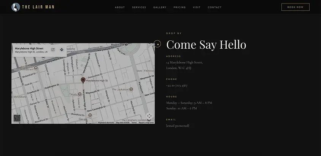Open the Pricing page link
Screen dimensions: 321x156
[x=180, y=7]
